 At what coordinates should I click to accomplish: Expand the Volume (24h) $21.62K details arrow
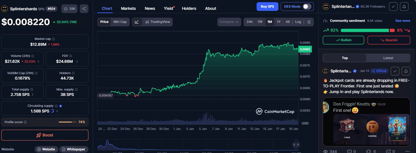click(38, 62)
